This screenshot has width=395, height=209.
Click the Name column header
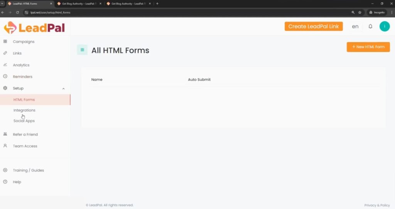[x=97, y=79]
